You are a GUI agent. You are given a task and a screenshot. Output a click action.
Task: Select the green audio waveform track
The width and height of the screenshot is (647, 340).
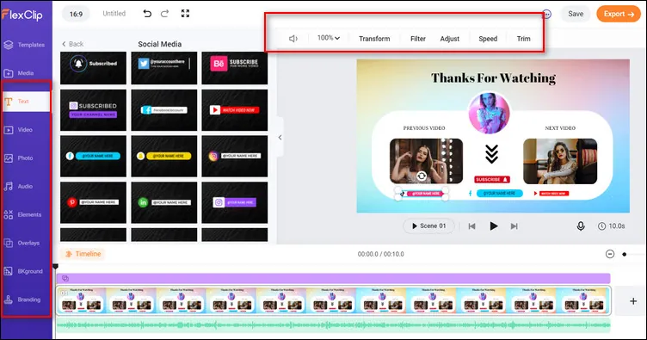coord(334,325)
